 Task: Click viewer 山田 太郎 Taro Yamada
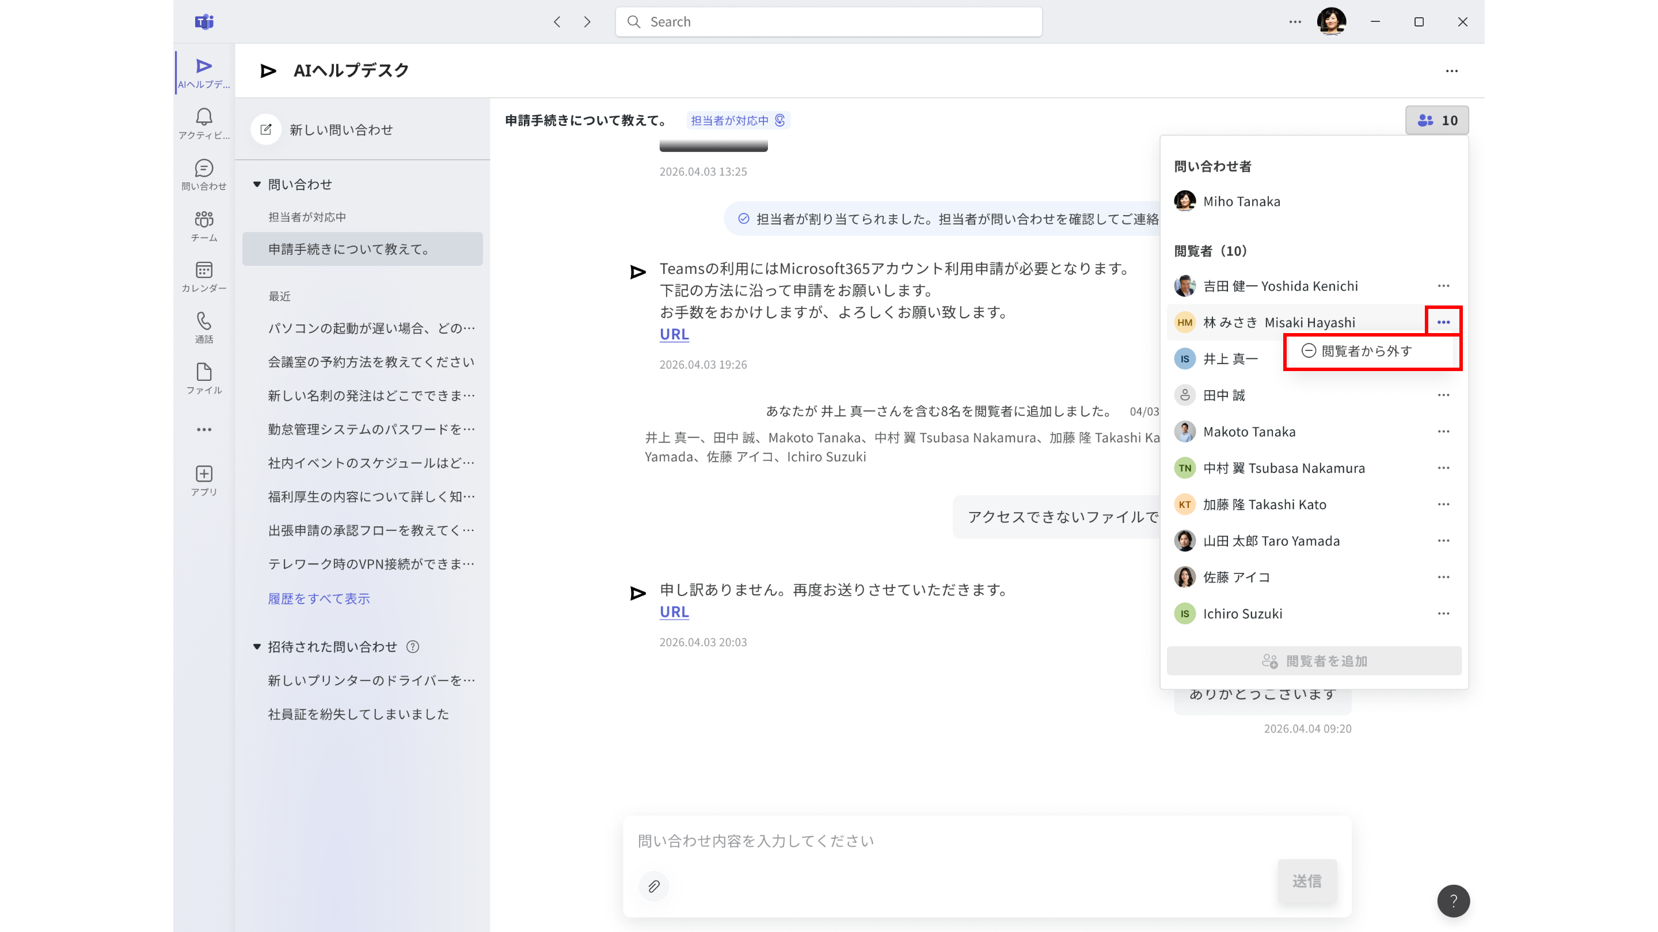(1271, 541)
